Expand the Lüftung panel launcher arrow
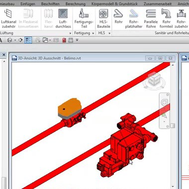The width and height of the screenshot is (189, 189). click(x=70, y=33)
